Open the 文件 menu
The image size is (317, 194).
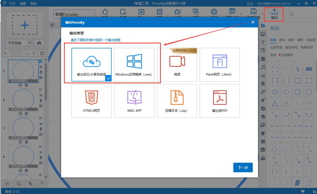pos(12,4)
